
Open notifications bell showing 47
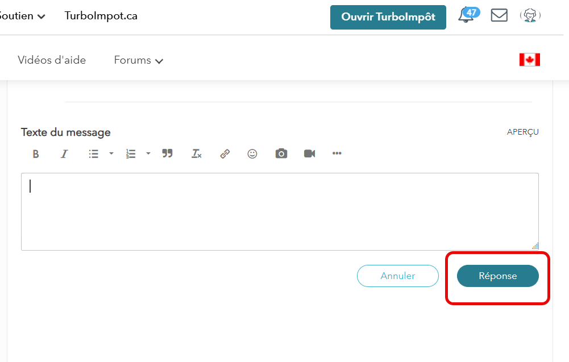(468, 15)
